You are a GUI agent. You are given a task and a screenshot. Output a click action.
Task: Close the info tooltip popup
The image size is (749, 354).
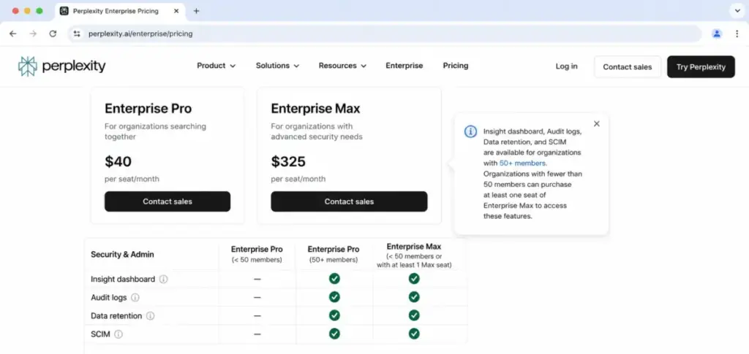[597, 124]
